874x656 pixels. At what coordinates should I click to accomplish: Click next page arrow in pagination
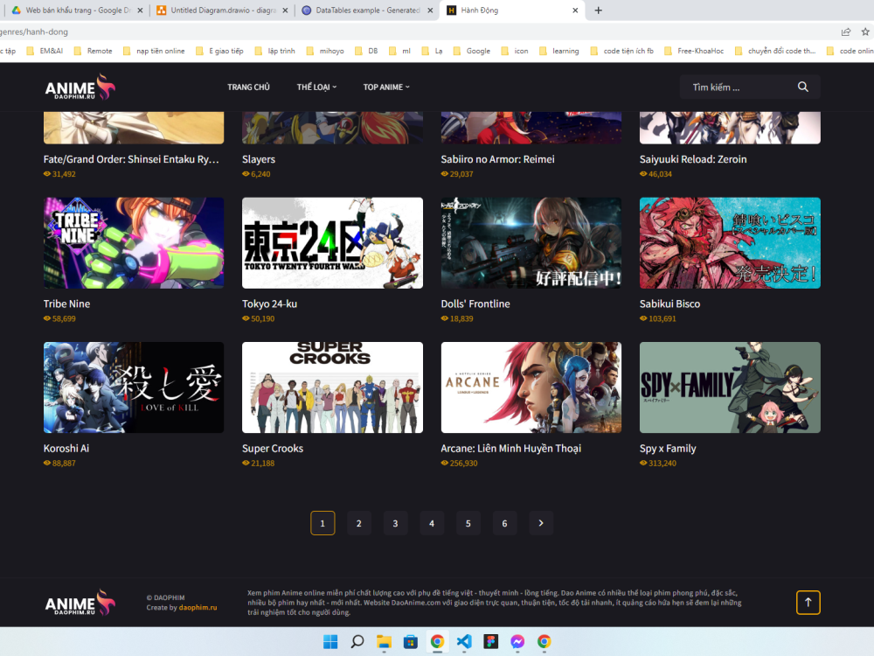pyautogui.click(x=541, y=523)
